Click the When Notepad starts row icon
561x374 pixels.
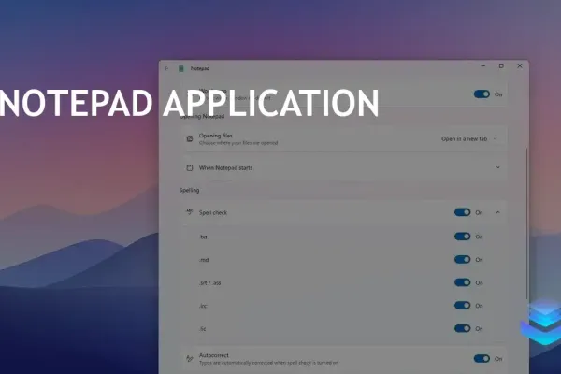tap(190, 168)
